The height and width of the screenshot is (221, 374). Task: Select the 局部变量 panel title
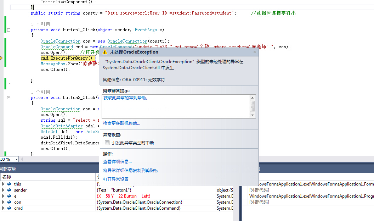(x=8, y=169)
